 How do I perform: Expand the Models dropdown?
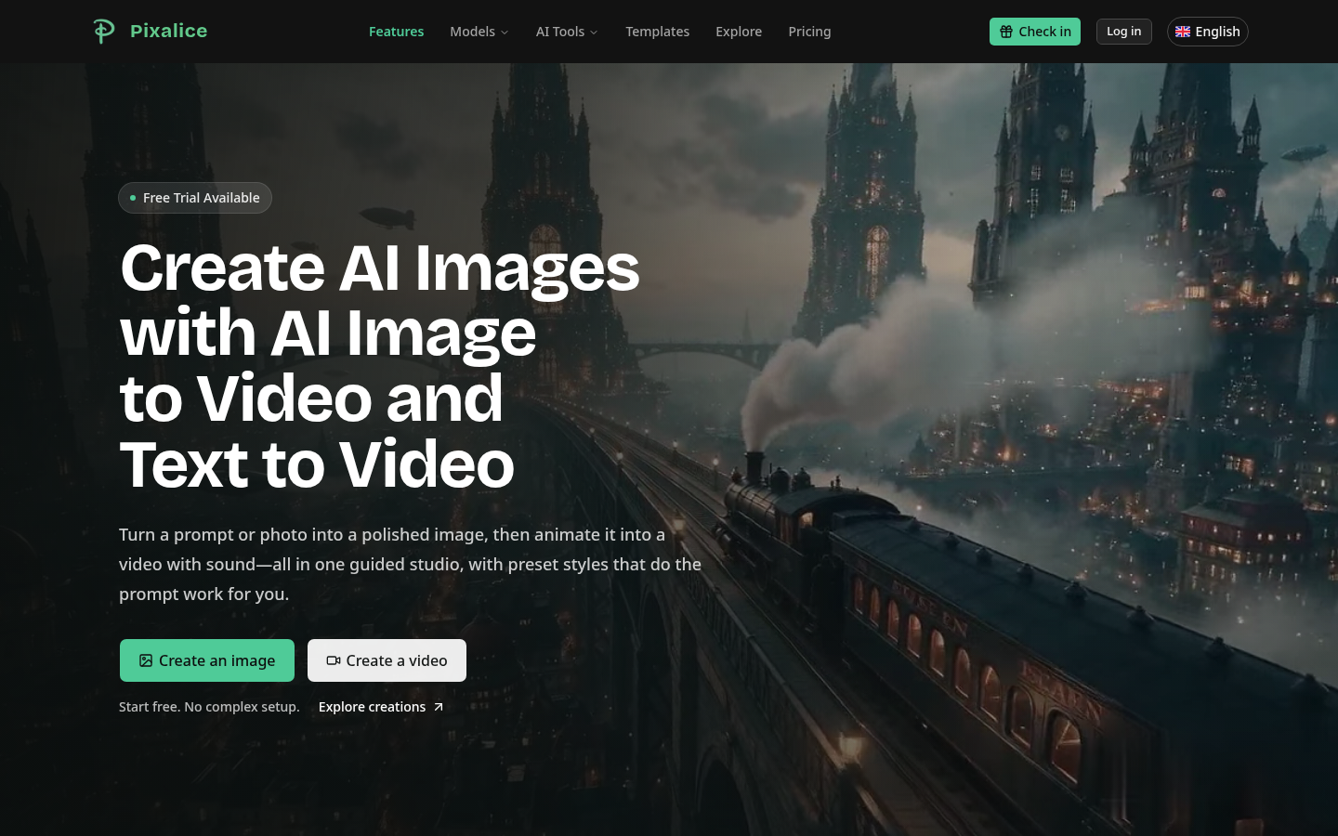(479, 32)
